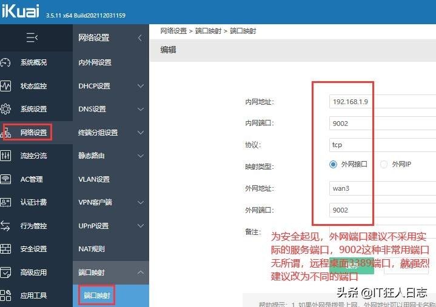Open NAT规则 submenu item
436x307 pixels.
[92, 249]
